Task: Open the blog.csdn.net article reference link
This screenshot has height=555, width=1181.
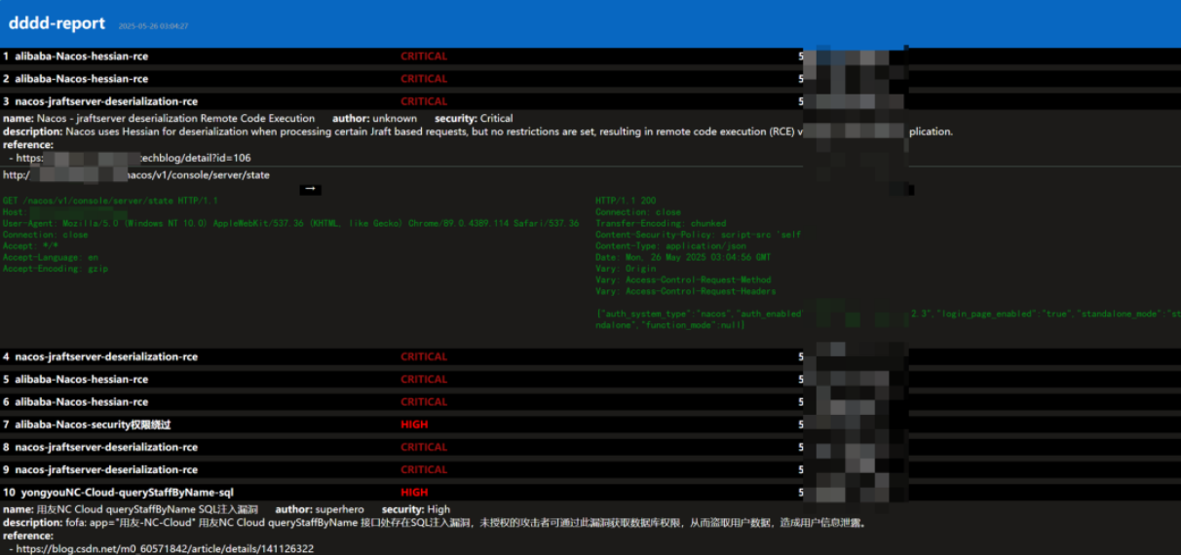Action: pyautogui.click(x=165, y=549)
